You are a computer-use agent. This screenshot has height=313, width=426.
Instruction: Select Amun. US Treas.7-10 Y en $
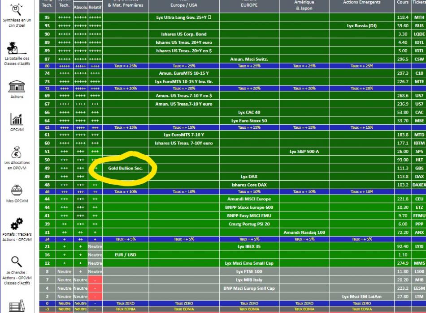coord(184,96)
